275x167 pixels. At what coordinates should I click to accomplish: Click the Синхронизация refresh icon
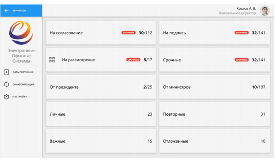pyautogui.click(x=6, y=84)
